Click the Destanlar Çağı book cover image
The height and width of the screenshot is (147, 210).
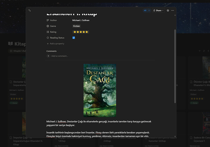(96, 90)
